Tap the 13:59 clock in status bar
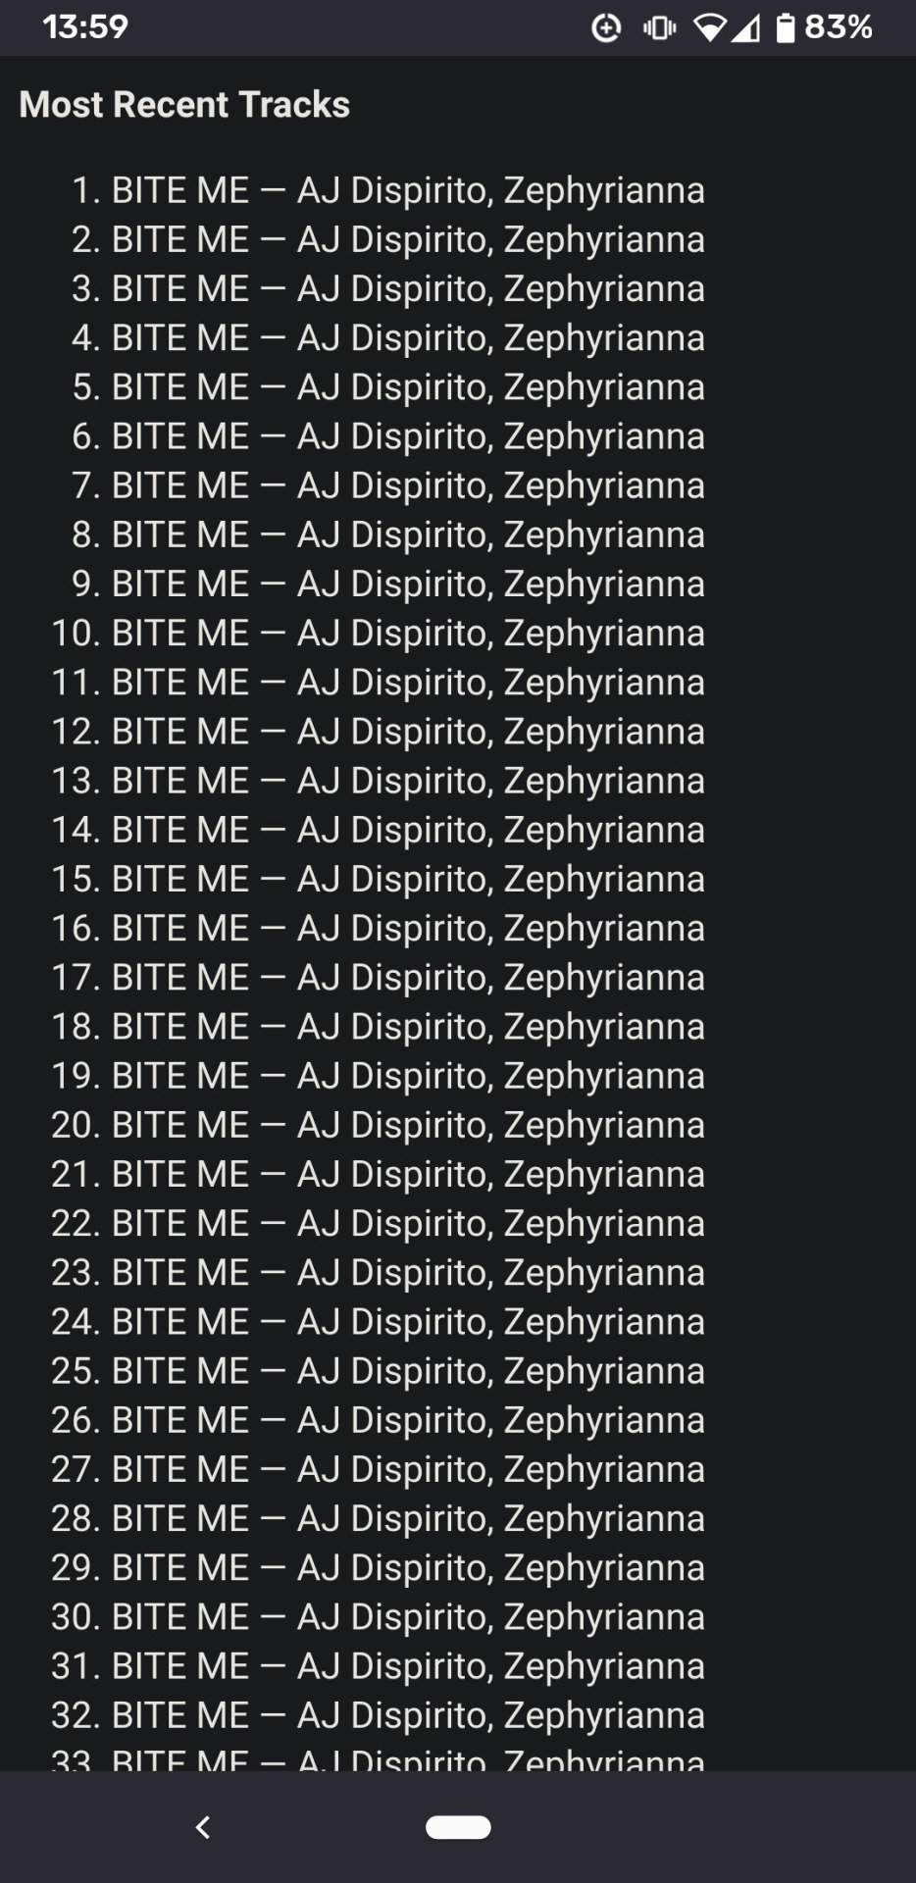 (x=85, y=26)
